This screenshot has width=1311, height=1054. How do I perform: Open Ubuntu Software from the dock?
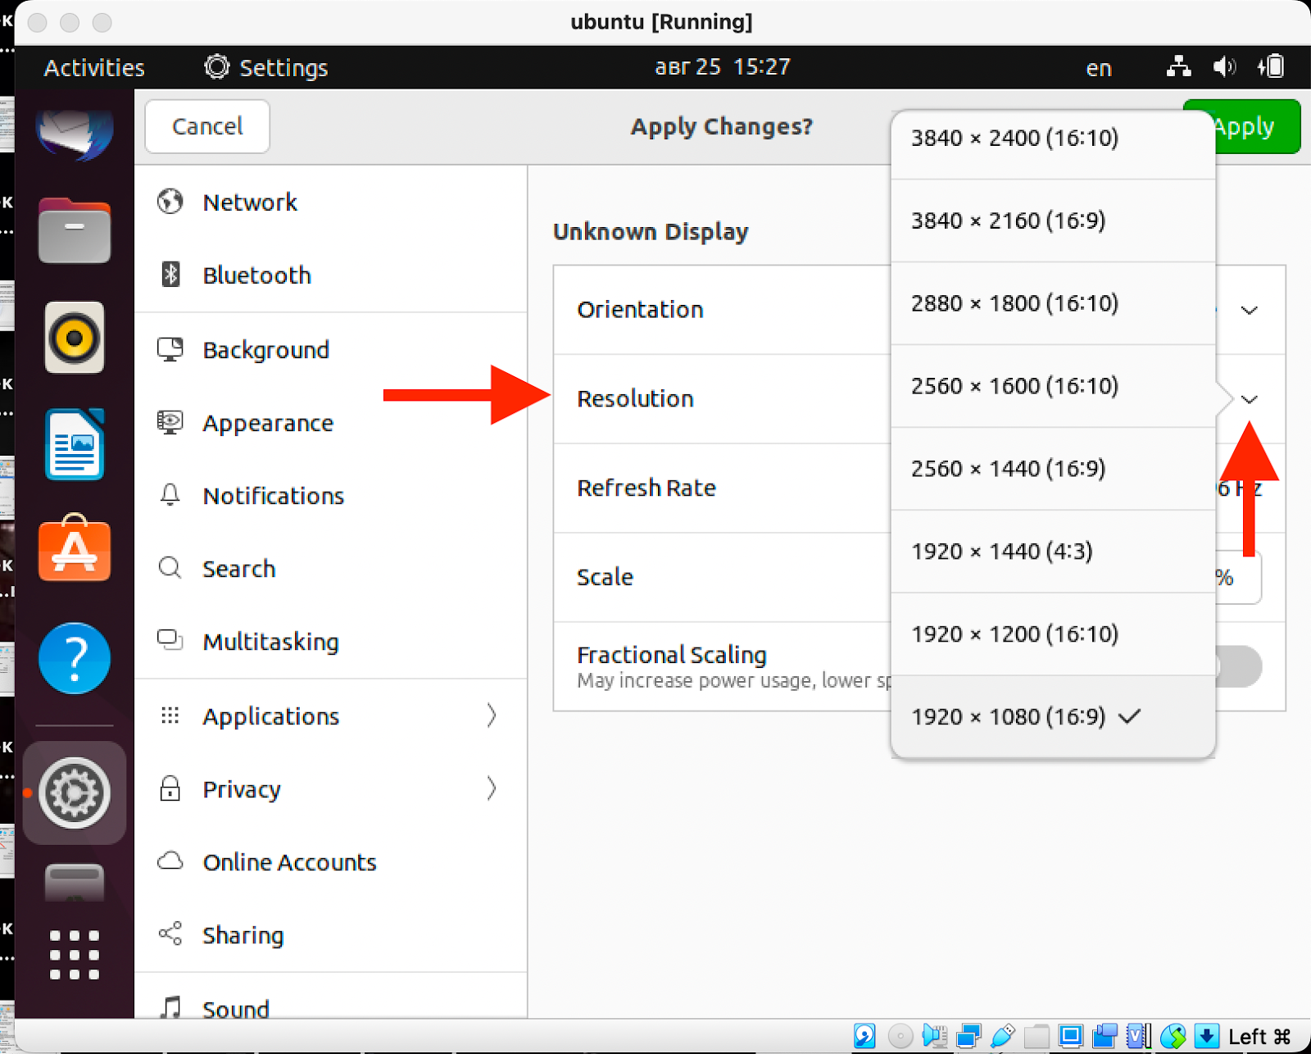tap(75, 549)
